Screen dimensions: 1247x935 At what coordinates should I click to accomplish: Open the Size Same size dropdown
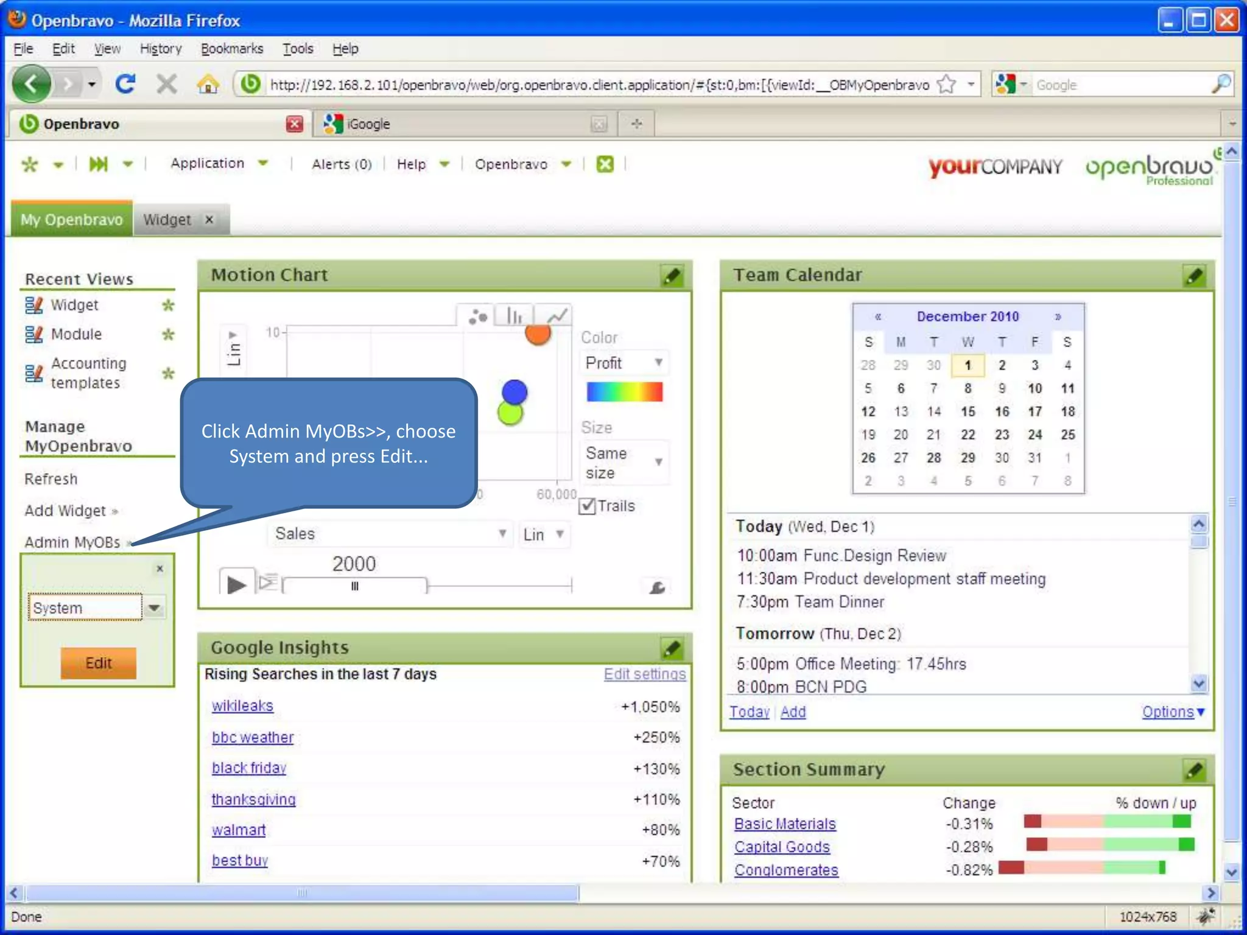(624, 463)
